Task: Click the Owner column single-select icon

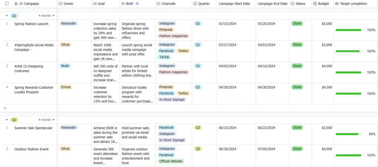Action: tap(61, 4)
